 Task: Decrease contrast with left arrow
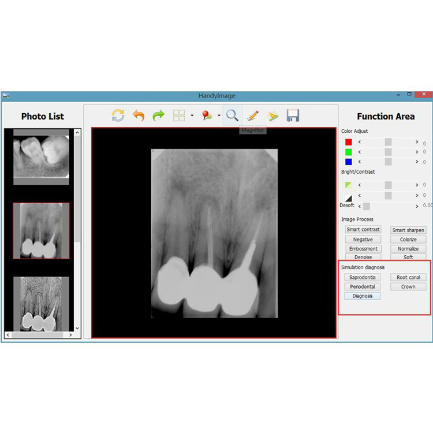[x=360, y=196]
